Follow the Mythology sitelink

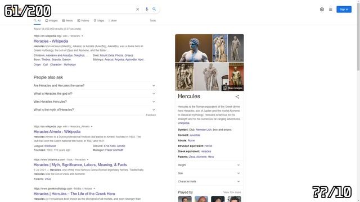coord(70,65)
